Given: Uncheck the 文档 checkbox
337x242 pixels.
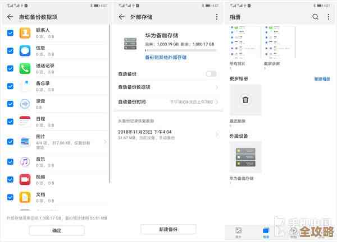Looking at the screenshot, I should 10,197.
